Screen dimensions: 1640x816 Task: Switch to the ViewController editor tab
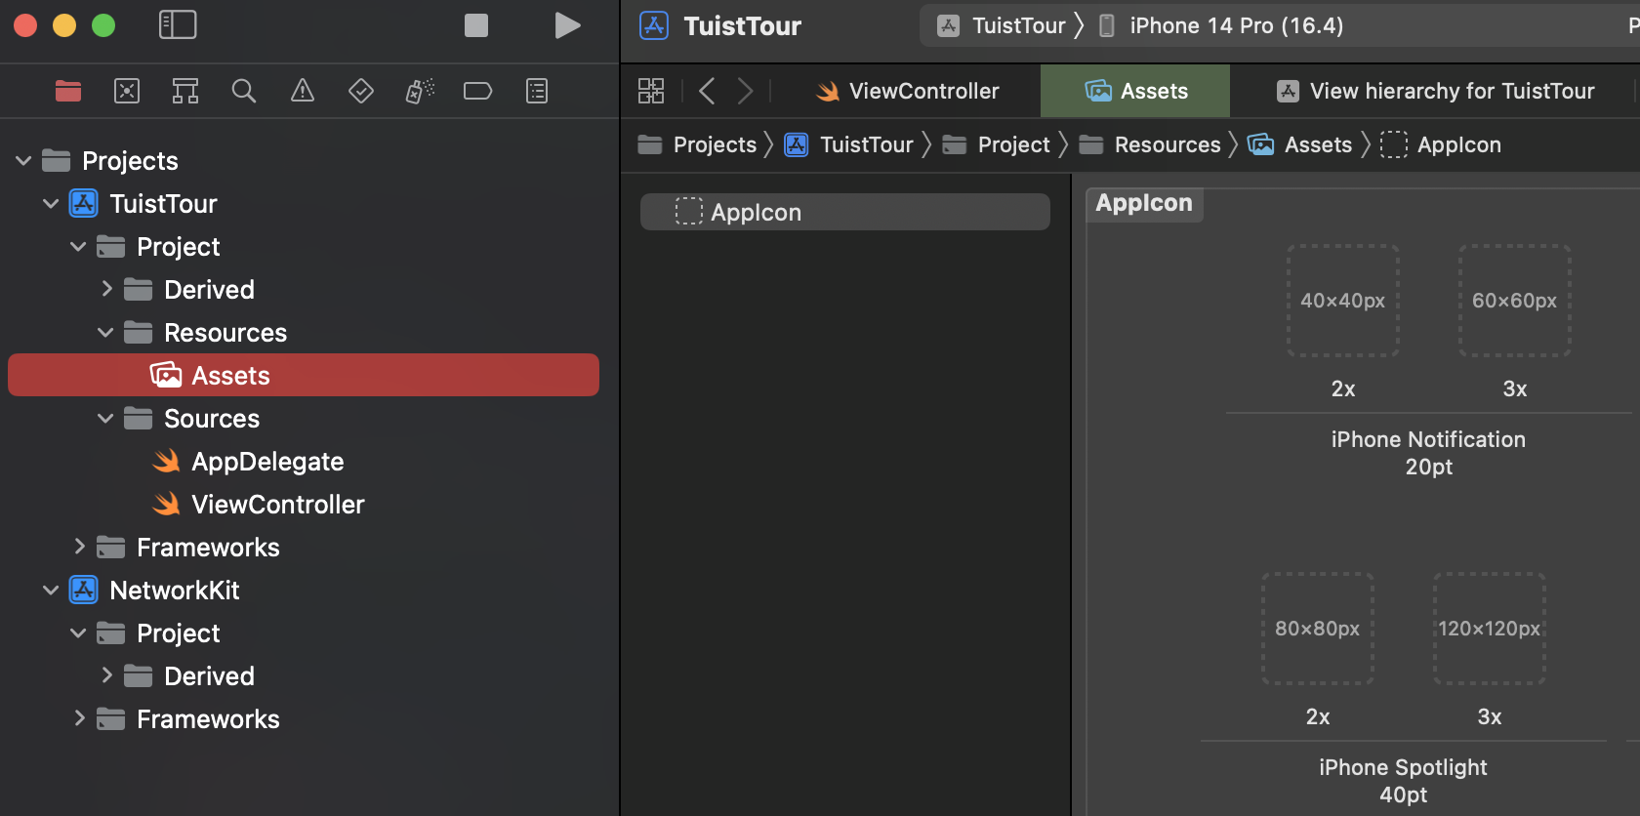pos(908,91)
